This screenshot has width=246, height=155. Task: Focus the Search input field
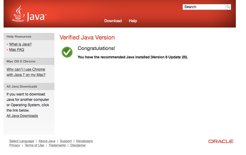coord(204,7)
